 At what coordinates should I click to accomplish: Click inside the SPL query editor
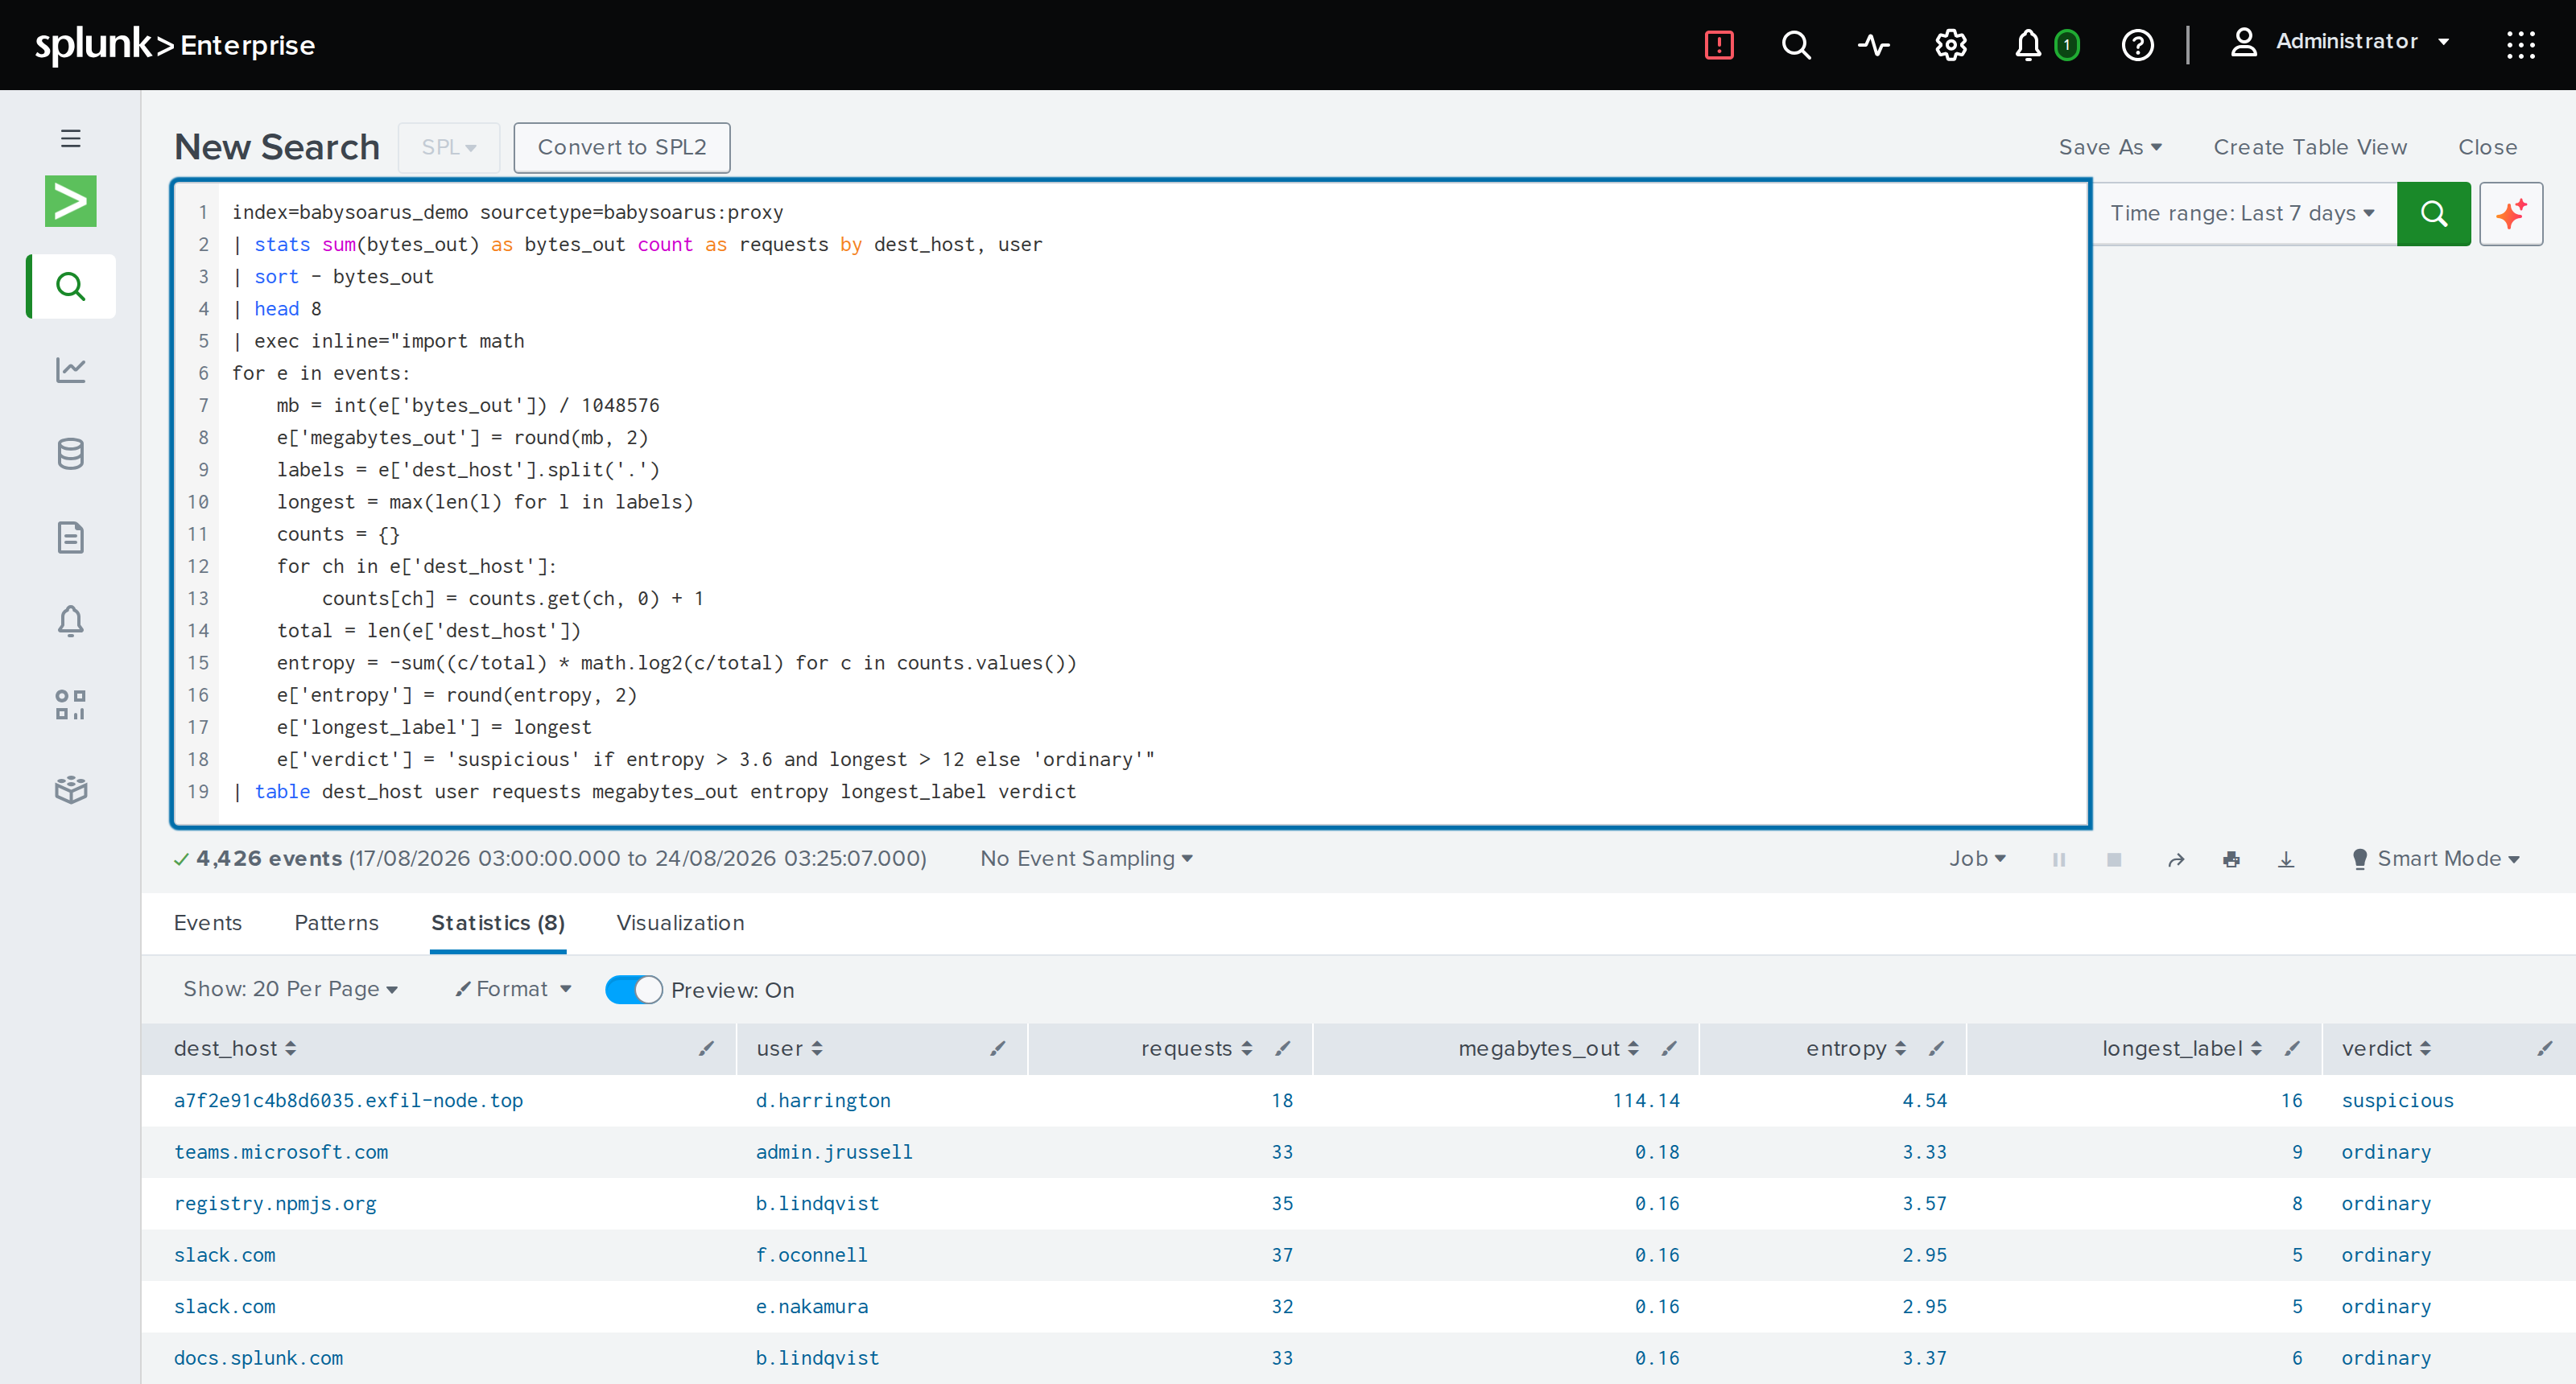coord(1130,503)
